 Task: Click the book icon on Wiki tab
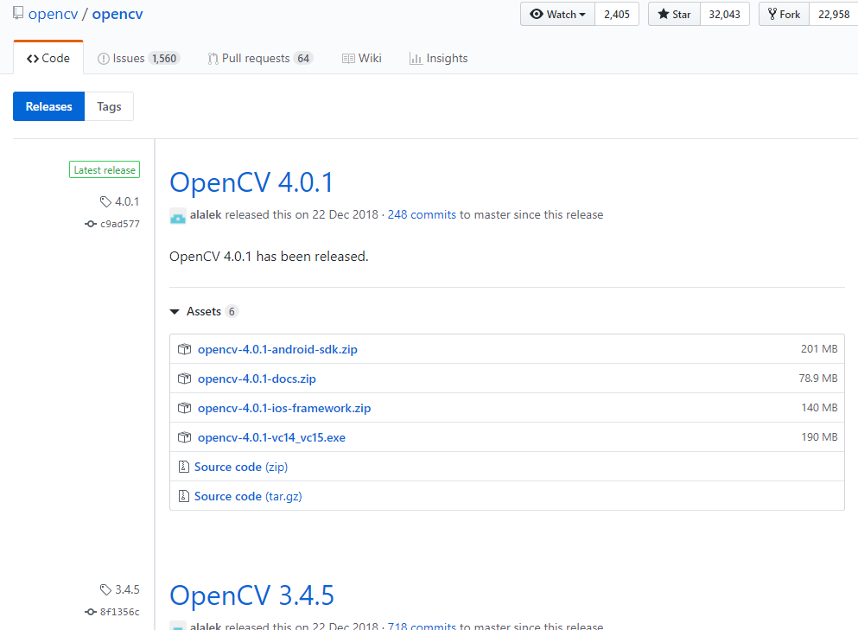pos(348,59)
